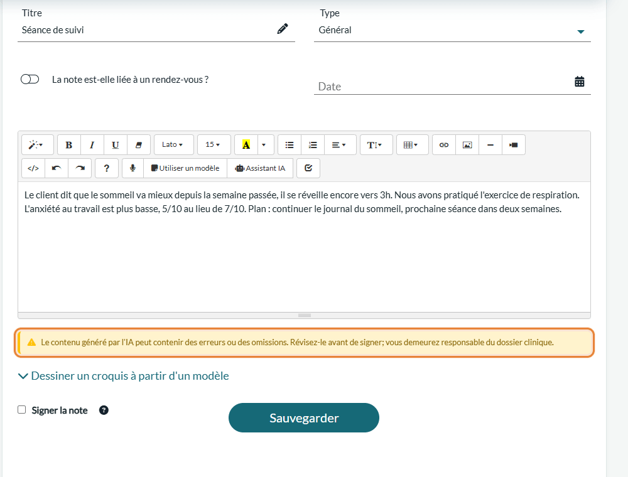Switch to code view with the </> icon
This screenshot has width=628, height=477.
(33, 168)
